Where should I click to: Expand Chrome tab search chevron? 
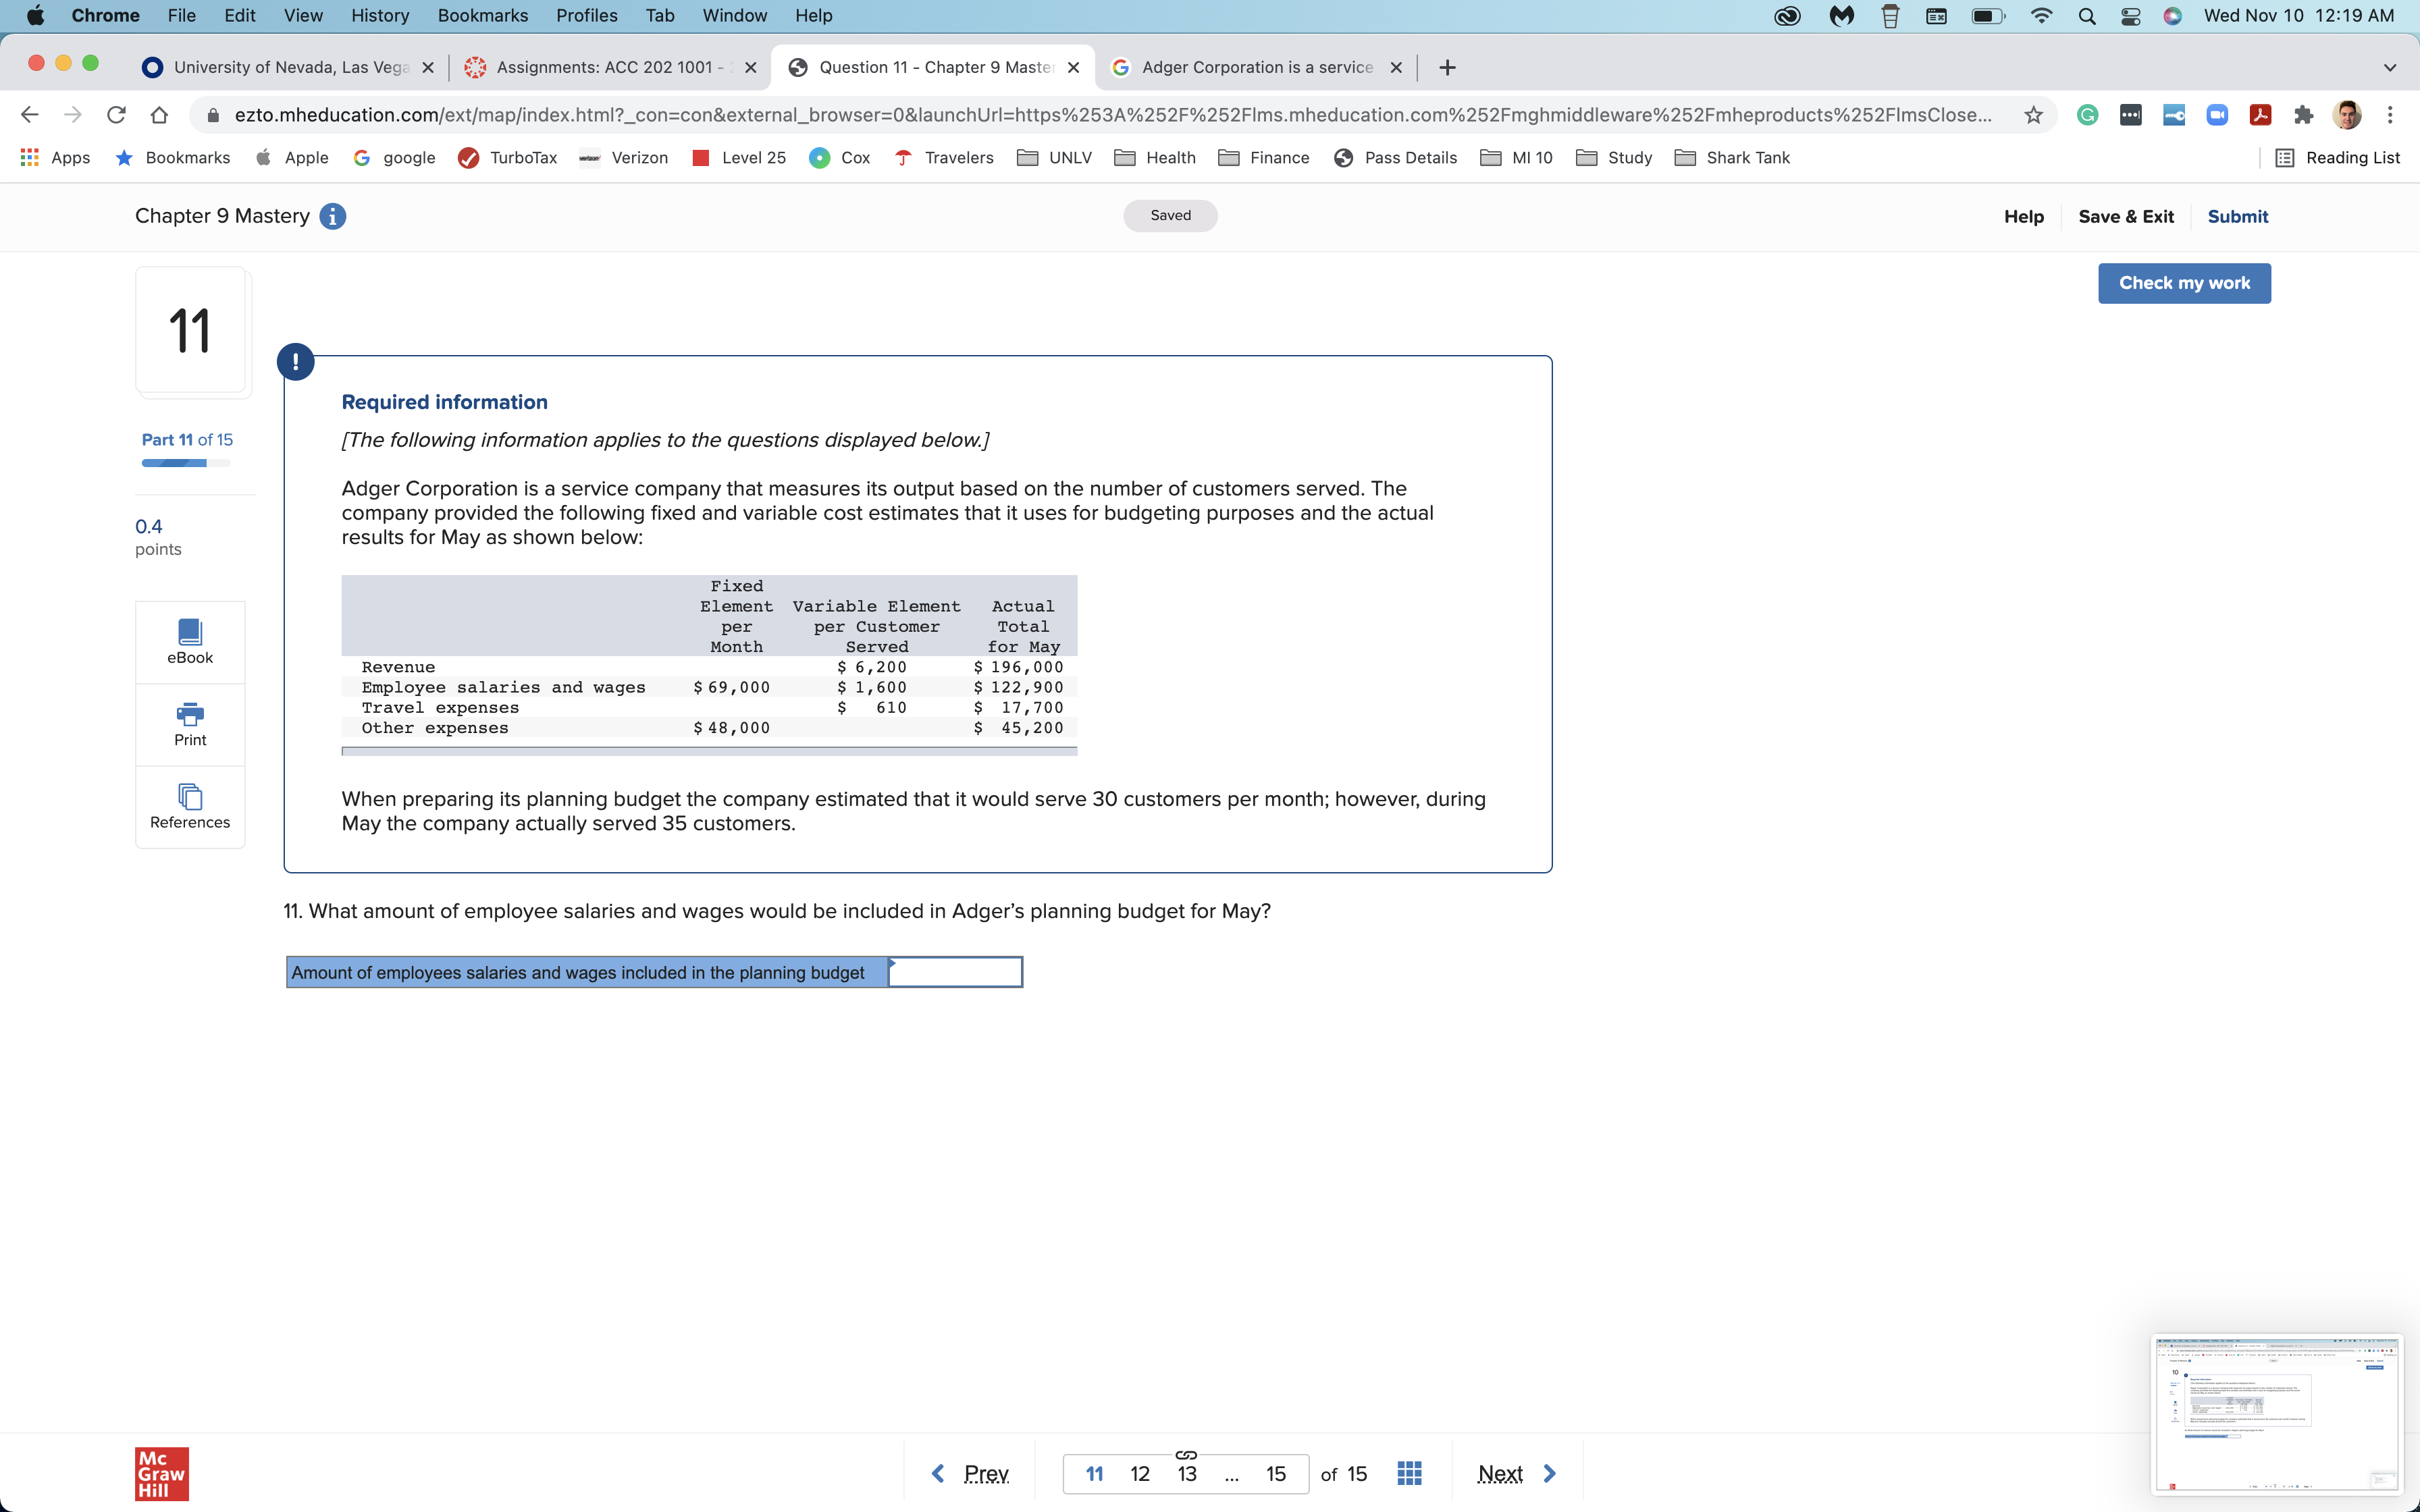point(2389,68)
